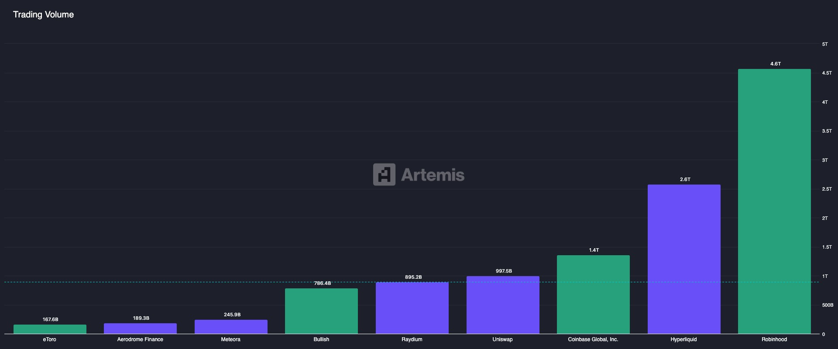
Task: Click the 895.2B value label
Action: click(x=413, y=277)
